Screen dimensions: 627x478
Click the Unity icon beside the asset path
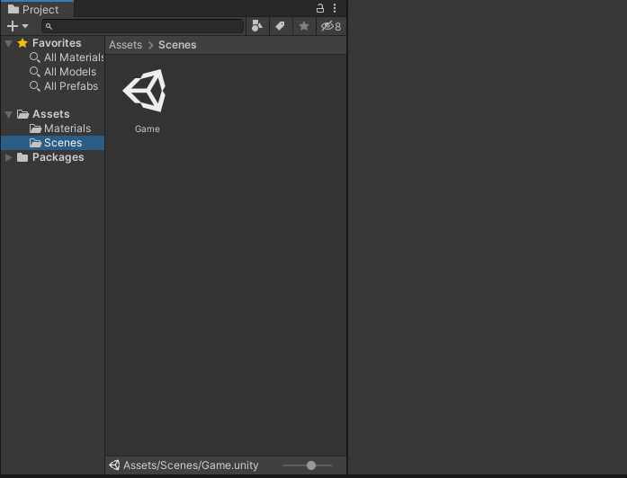point(115,465)
